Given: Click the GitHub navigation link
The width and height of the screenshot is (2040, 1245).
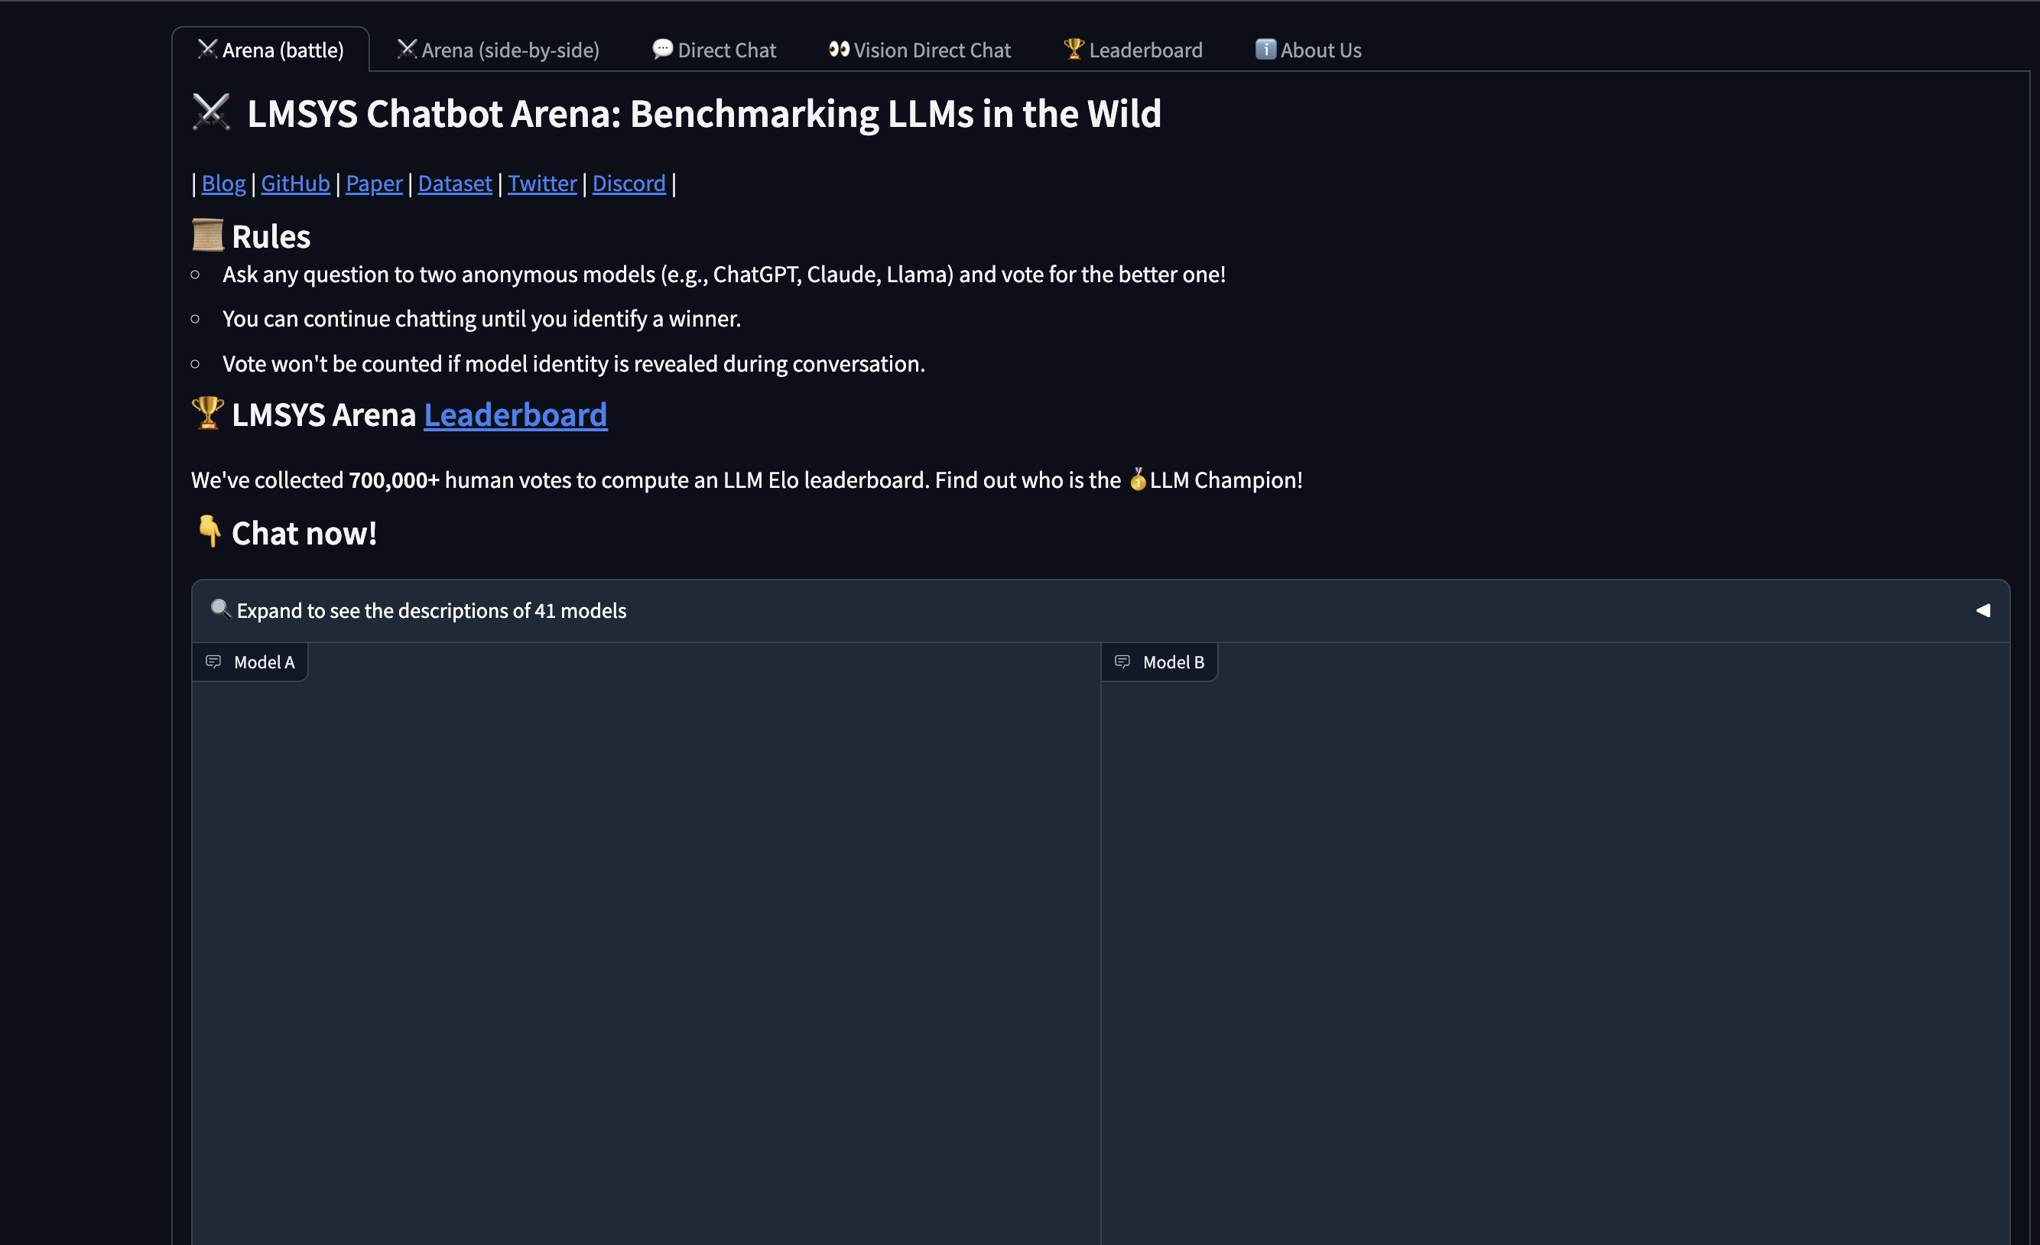Looking at the screenshot, I should [x=296, y=184].
